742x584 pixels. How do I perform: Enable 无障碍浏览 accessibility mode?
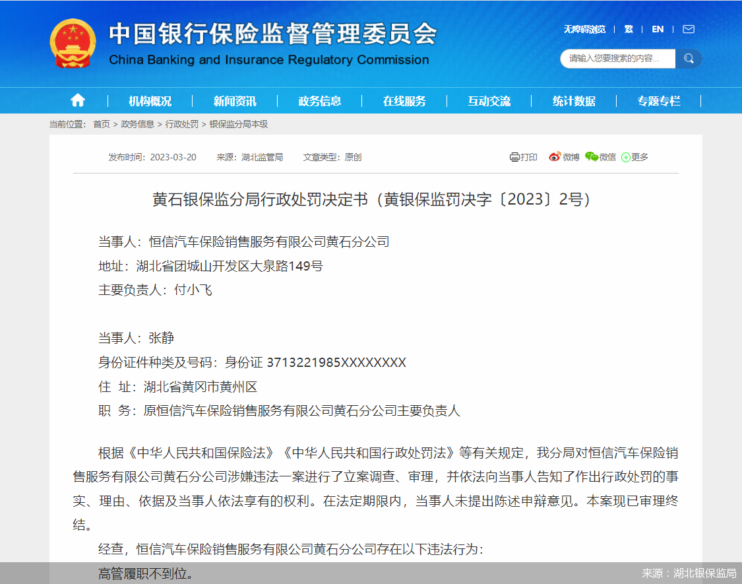coord(584,29)
